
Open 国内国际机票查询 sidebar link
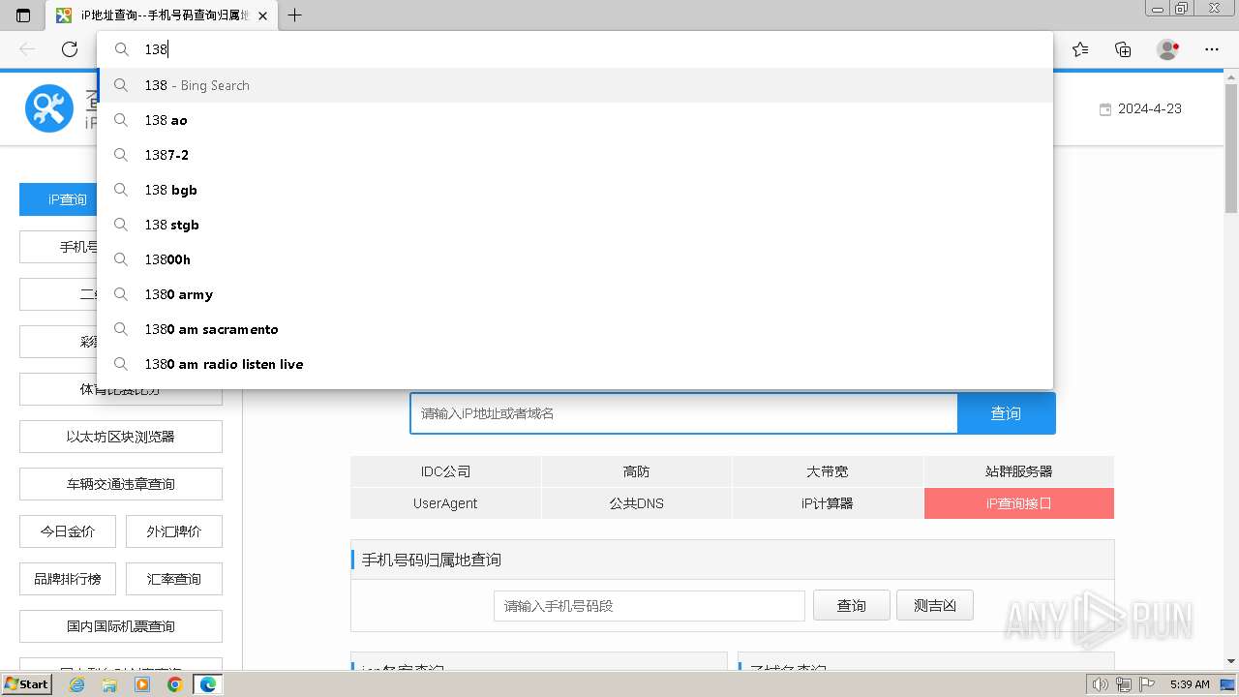click(x=121, y=626)
